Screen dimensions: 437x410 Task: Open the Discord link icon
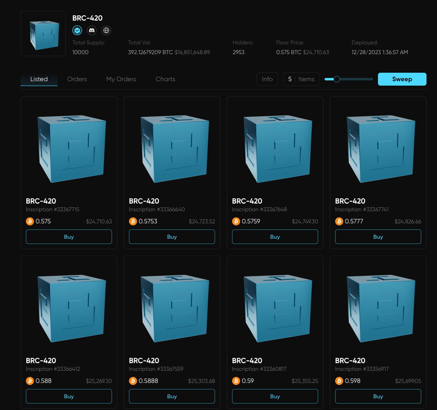click(92, 30)
